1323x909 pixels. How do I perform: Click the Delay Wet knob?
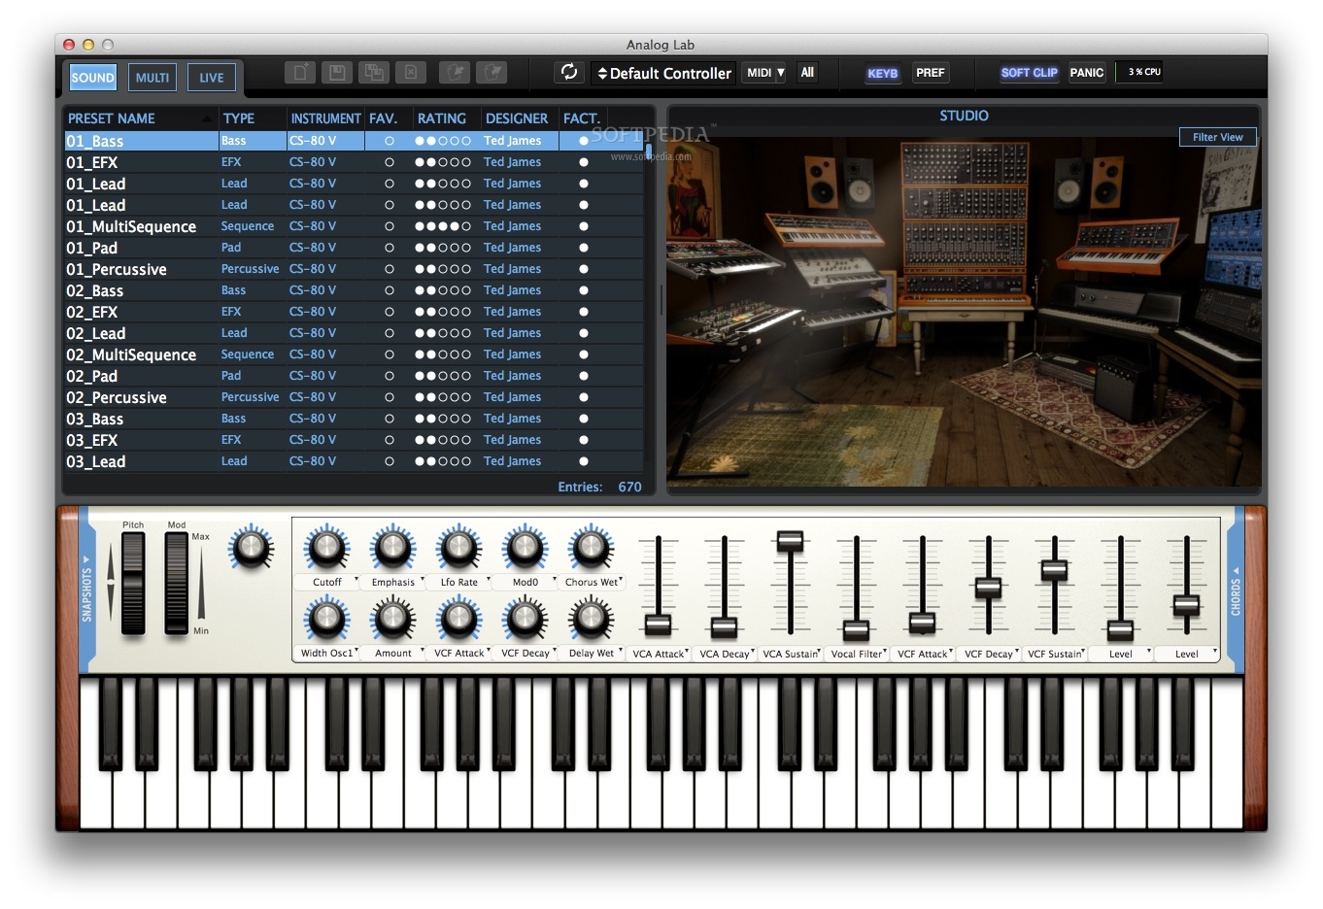pyautogui.click(x=591, y=620)
